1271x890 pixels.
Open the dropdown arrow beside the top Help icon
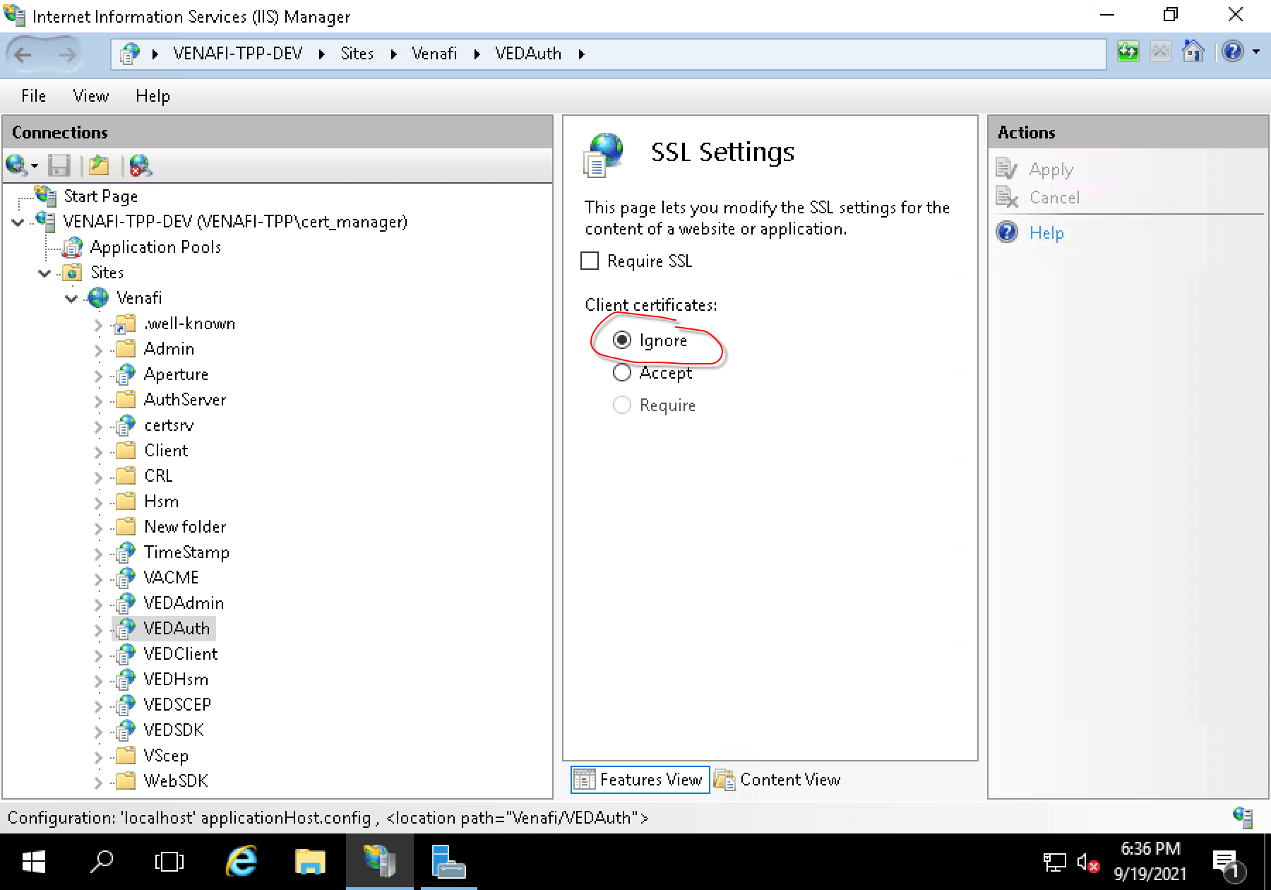[x=1256, y=52]
